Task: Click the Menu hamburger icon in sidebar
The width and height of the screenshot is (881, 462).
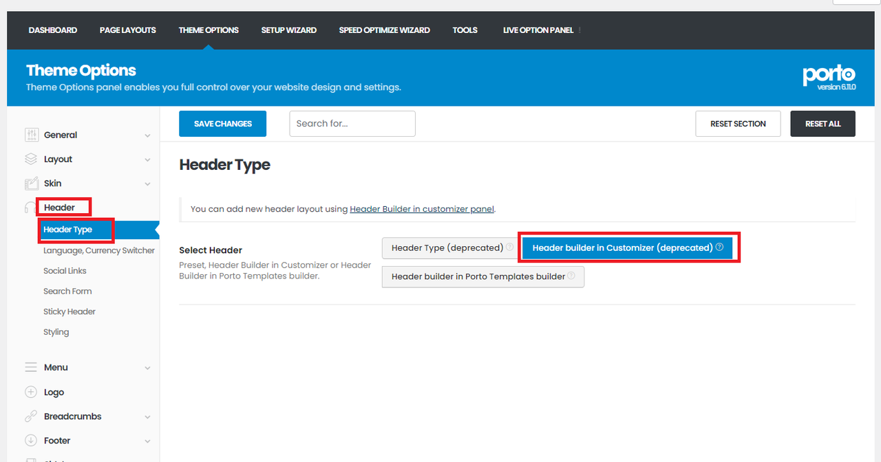Action: tap(31, 367)
